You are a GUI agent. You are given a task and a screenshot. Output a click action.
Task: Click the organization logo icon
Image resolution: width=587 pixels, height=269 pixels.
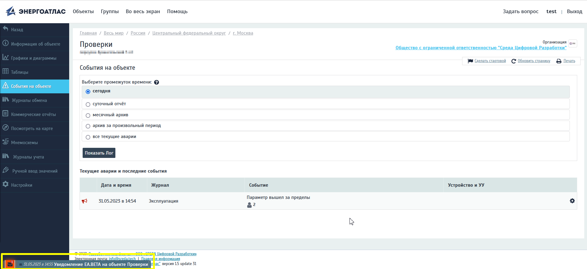tap(573, 43)
